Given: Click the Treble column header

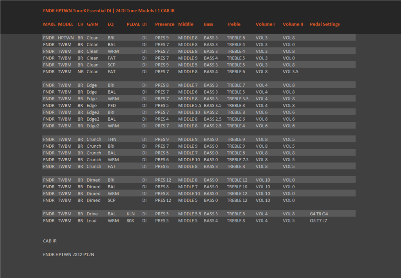Looking at the screenshot, I should click(233, 24).
